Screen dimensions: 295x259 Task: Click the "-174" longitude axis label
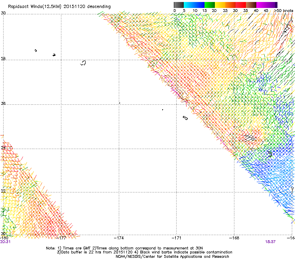tap(119, 238)
